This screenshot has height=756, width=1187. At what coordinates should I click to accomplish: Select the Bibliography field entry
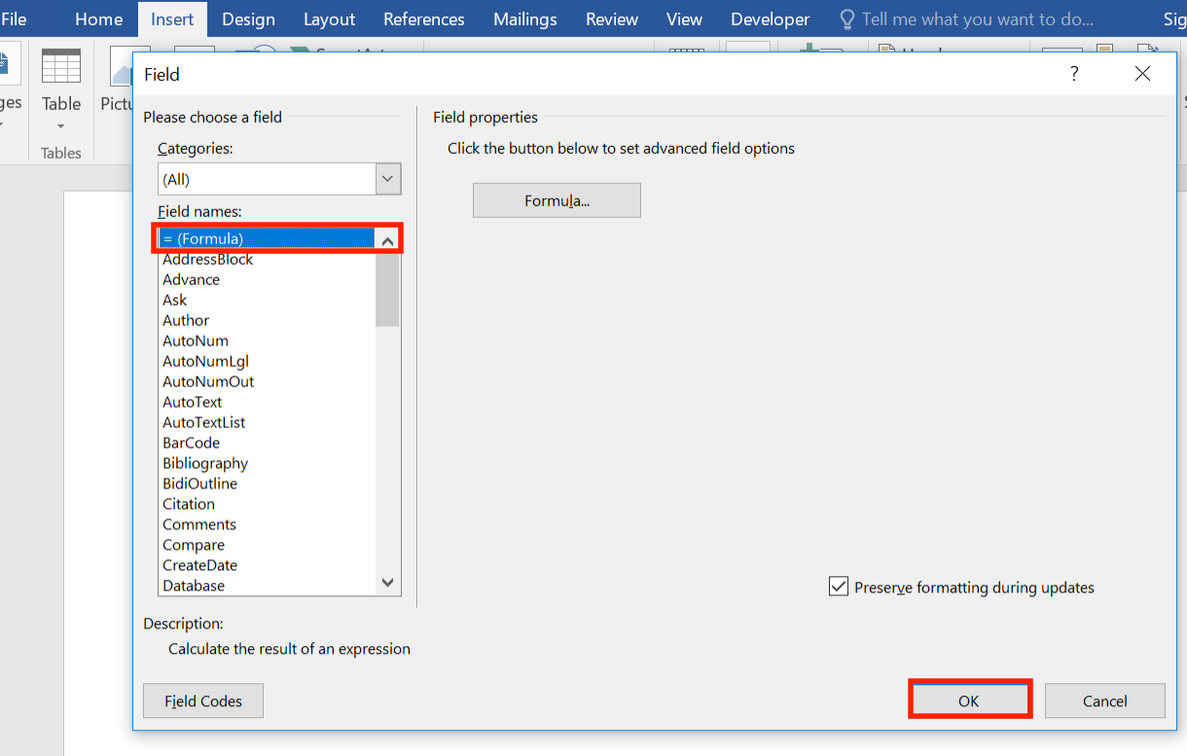click(205, 463)
